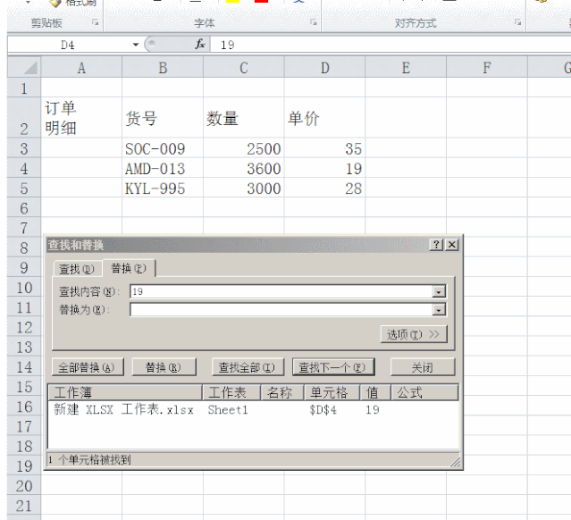Expand the clipboard group dialog launcher

click(x=96, y=22)
